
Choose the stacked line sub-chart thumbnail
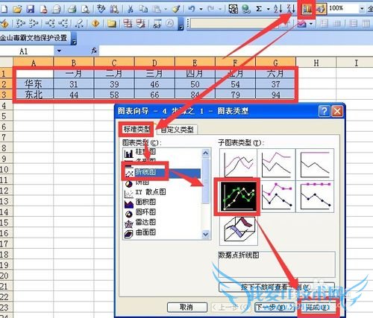[276, 164]
